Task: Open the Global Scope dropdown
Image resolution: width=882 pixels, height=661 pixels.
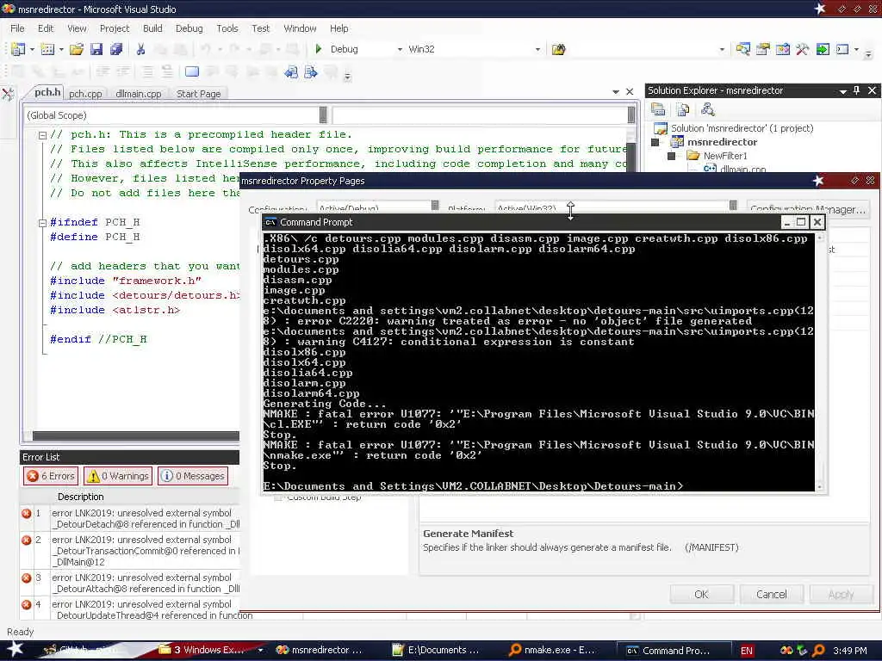Action: [x=323, y=115]
